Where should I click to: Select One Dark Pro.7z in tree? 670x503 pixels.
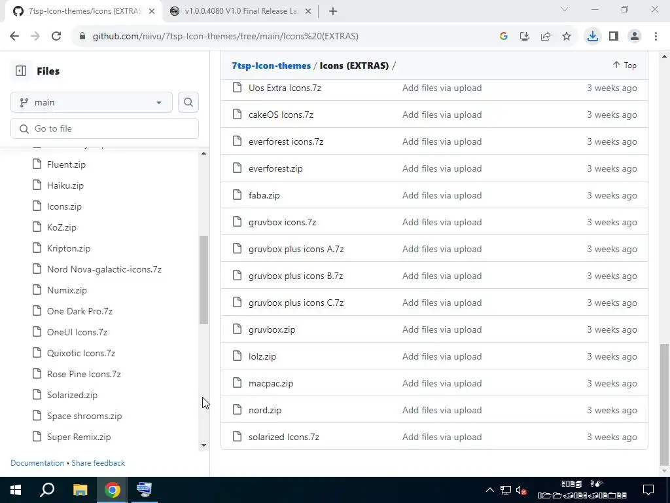[x=79, y=311]
